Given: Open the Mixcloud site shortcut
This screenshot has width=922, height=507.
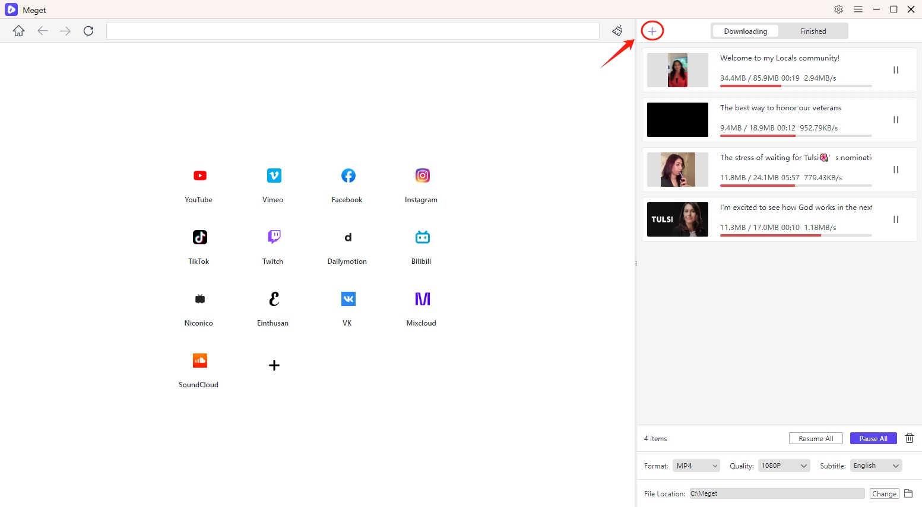Looking at the screenshot, I should pos(422,299).
